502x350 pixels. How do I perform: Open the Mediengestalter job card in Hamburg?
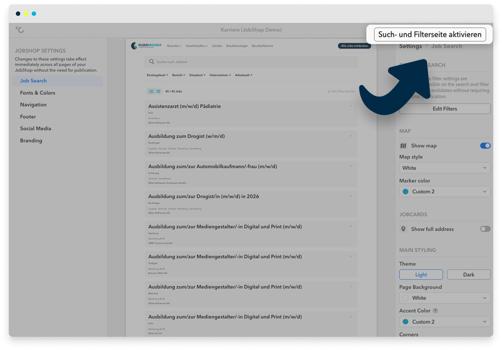(x=251, y=234)
